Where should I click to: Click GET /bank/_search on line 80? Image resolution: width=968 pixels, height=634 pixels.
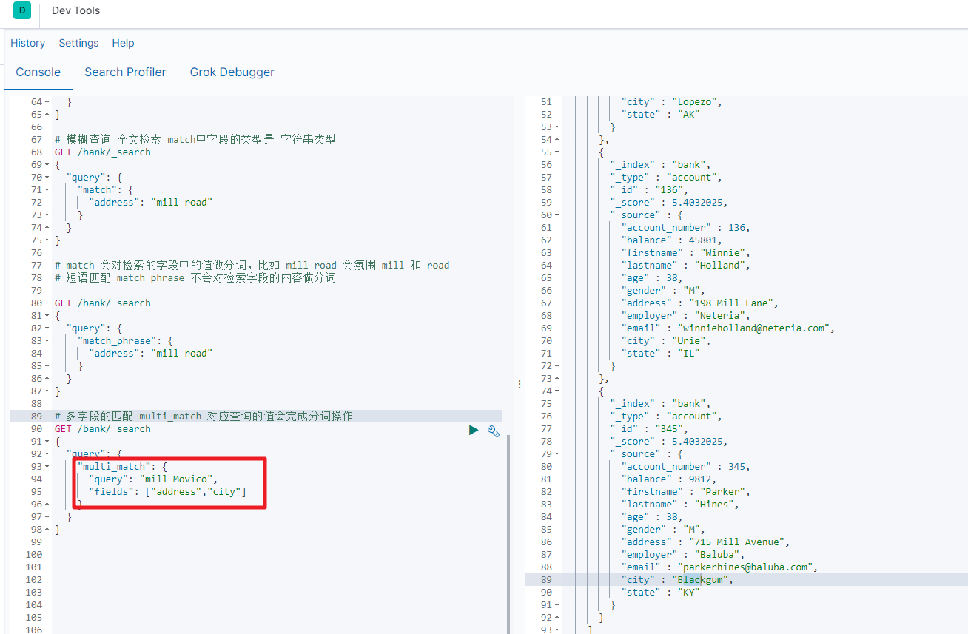point(103,303)
